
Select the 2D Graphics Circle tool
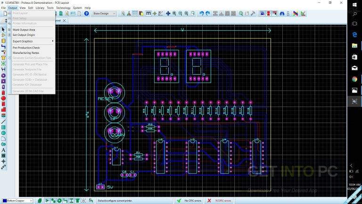tap(3, 133)
